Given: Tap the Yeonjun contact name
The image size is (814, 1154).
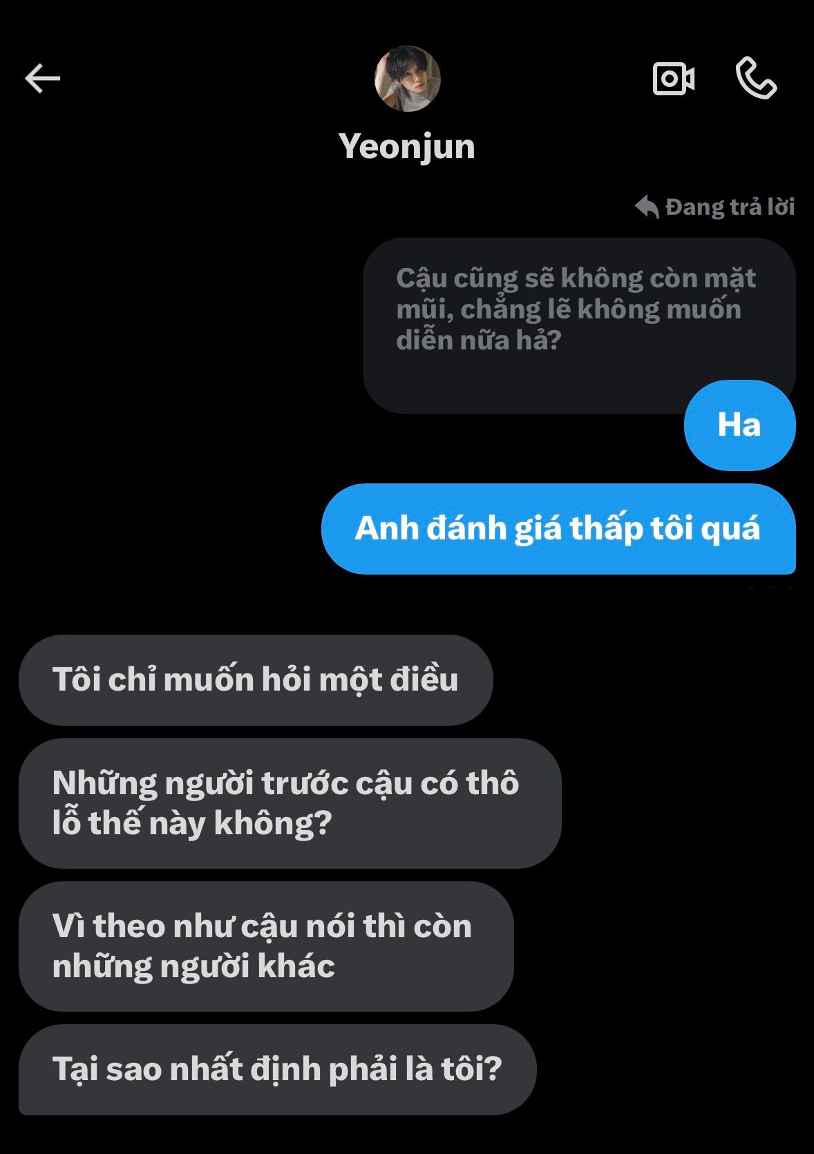Looking at the screenshot, I should pyautogui.click(x=407, y=146).
